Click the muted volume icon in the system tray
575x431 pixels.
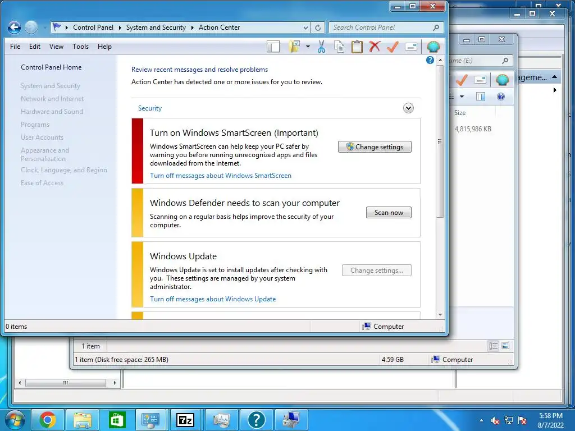pos(495,420)
